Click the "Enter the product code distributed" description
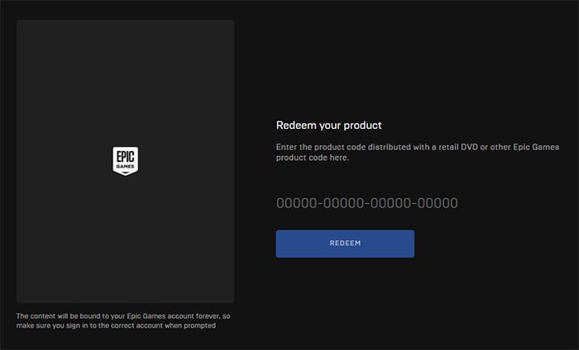 click(x=417, y=152)
